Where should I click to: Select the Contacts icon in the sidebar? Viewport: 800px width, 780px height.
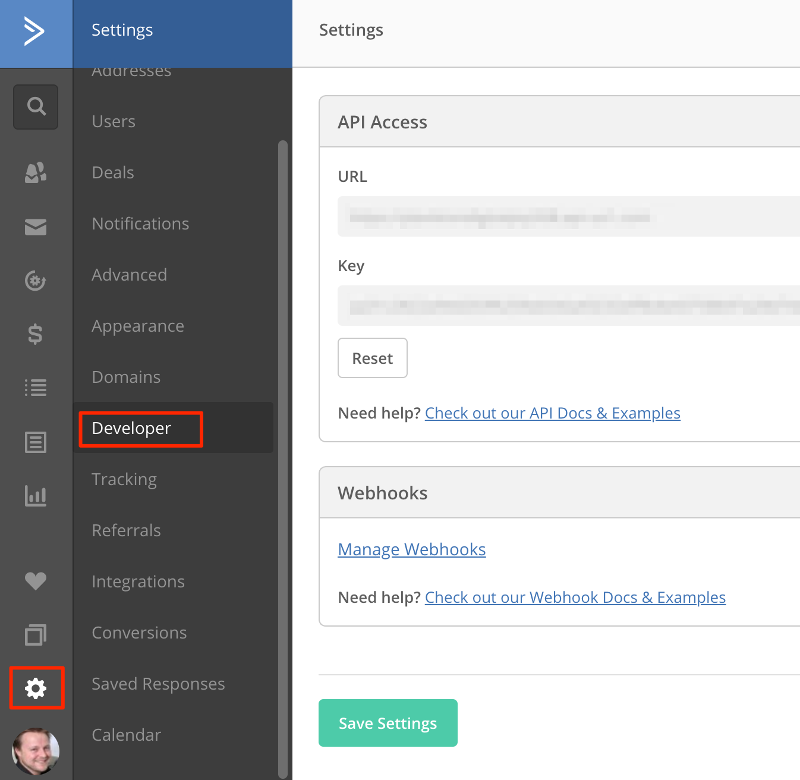[36, 173]
